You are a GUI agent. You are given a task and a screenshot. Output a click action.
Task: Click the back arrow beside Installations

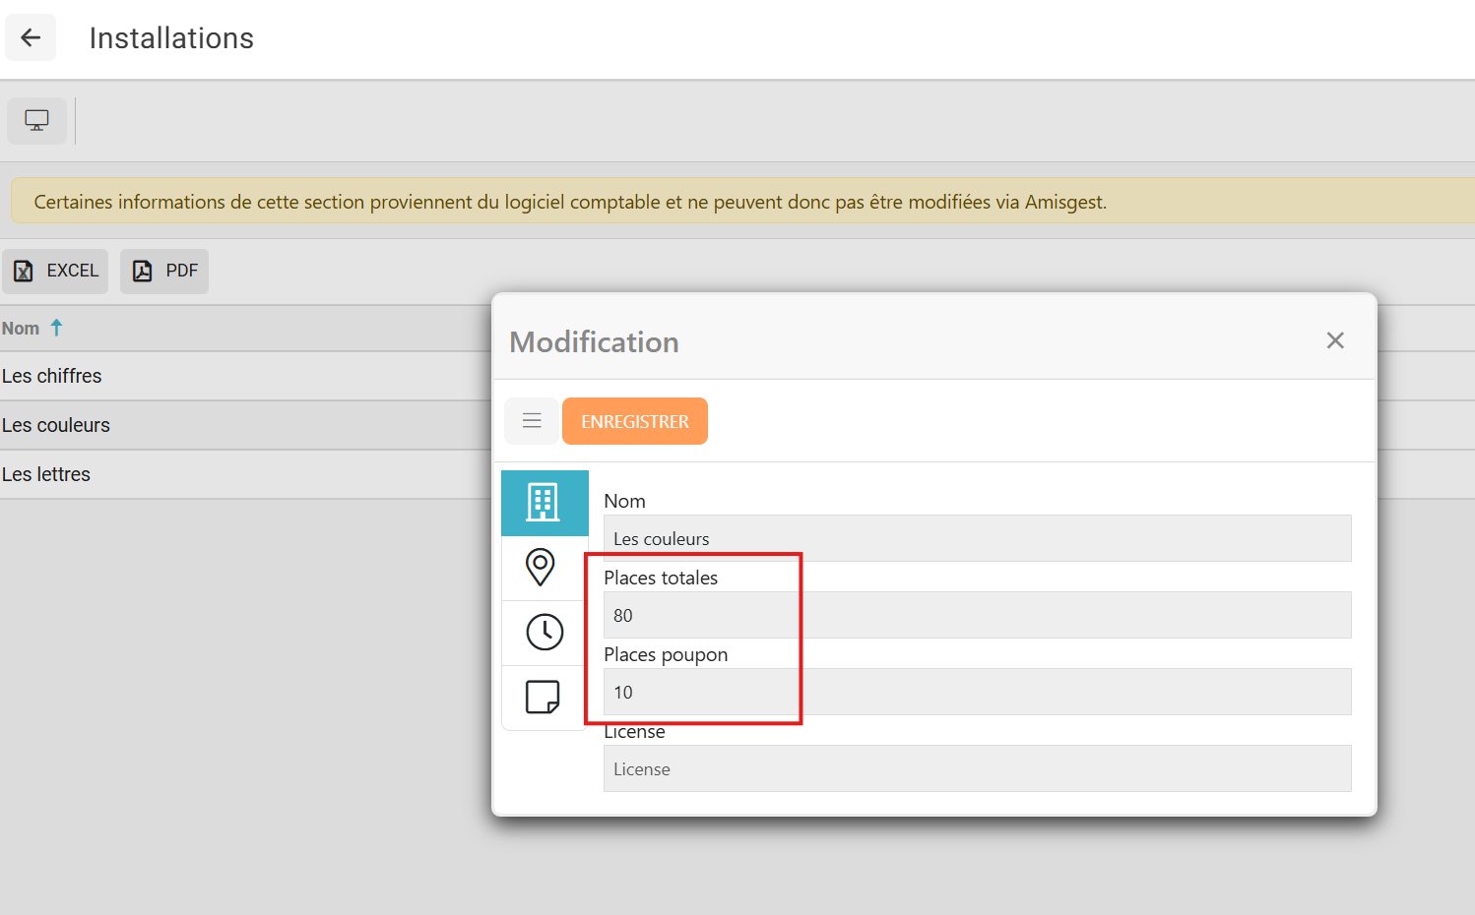(31, 38)
